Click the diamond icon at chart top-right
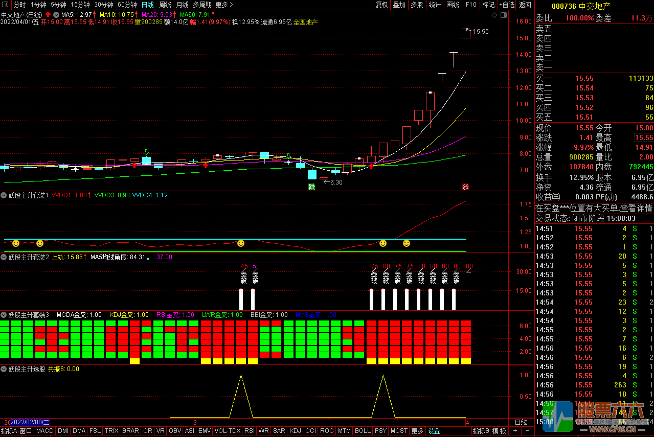 [x=494, y=15]
